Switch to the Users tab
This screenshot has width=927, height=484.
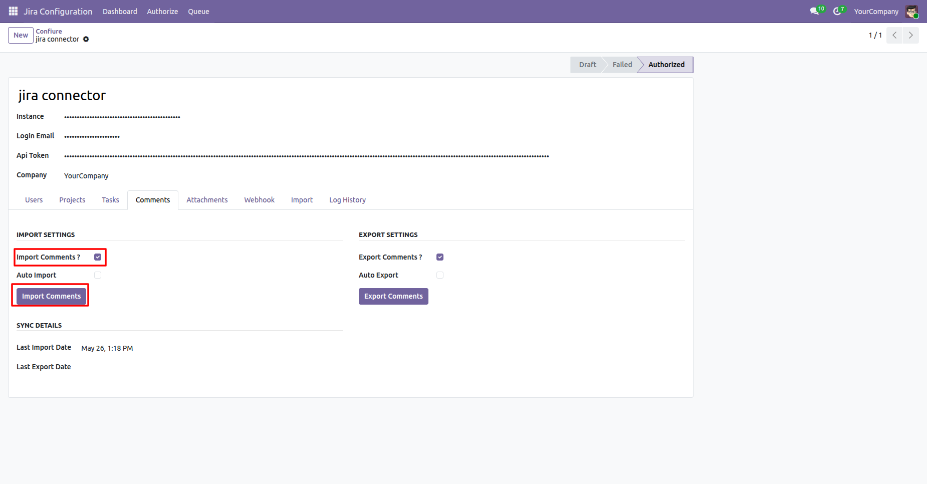34,200
